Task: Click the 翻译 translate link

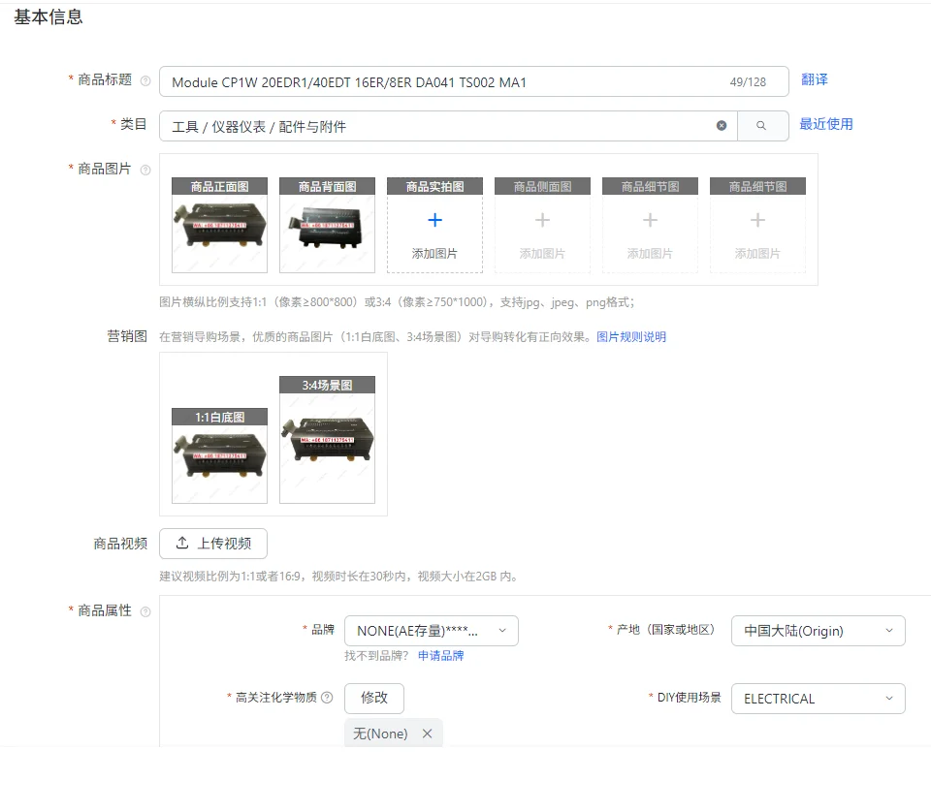Action: (x=814, y=81)
